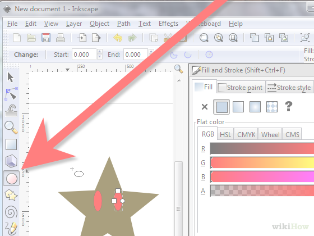The width and height of the screenshot is (314, 236).
Task: Switch to Stroke style tab
Action: (289, 88)
